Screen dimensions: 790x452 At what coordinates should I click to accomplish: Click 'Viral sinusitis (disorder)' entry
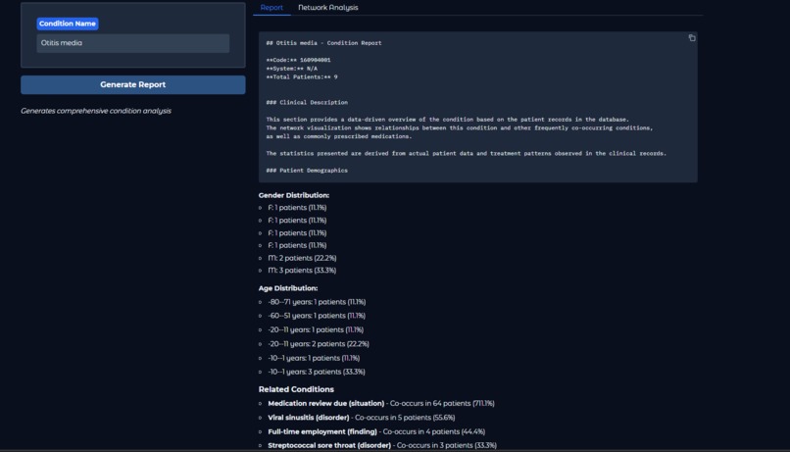coord(362,418)
